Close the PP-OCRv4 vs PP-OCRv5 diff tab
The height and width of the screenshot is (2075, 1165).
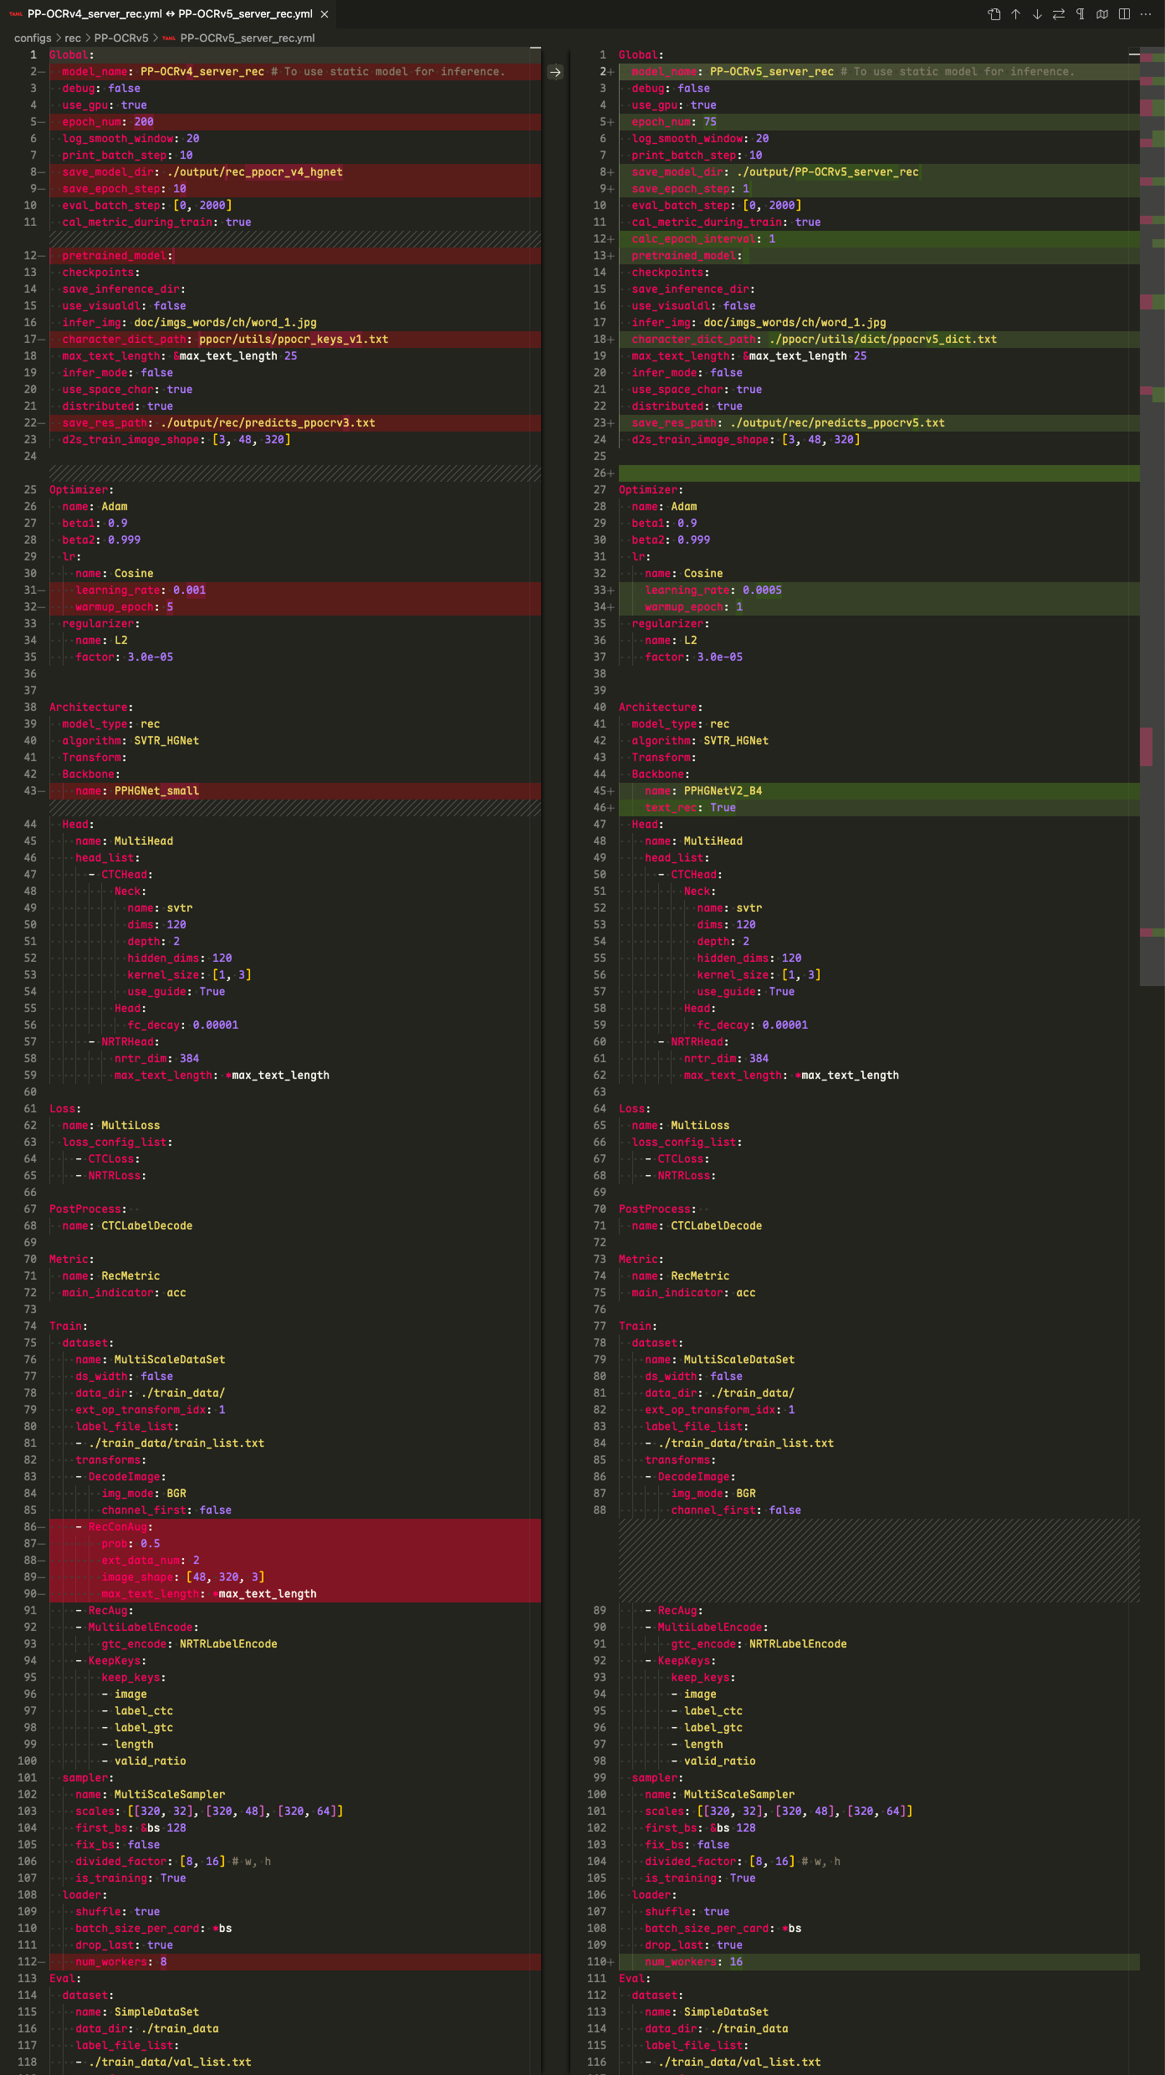pyautogui.click(x=324, y=14)
